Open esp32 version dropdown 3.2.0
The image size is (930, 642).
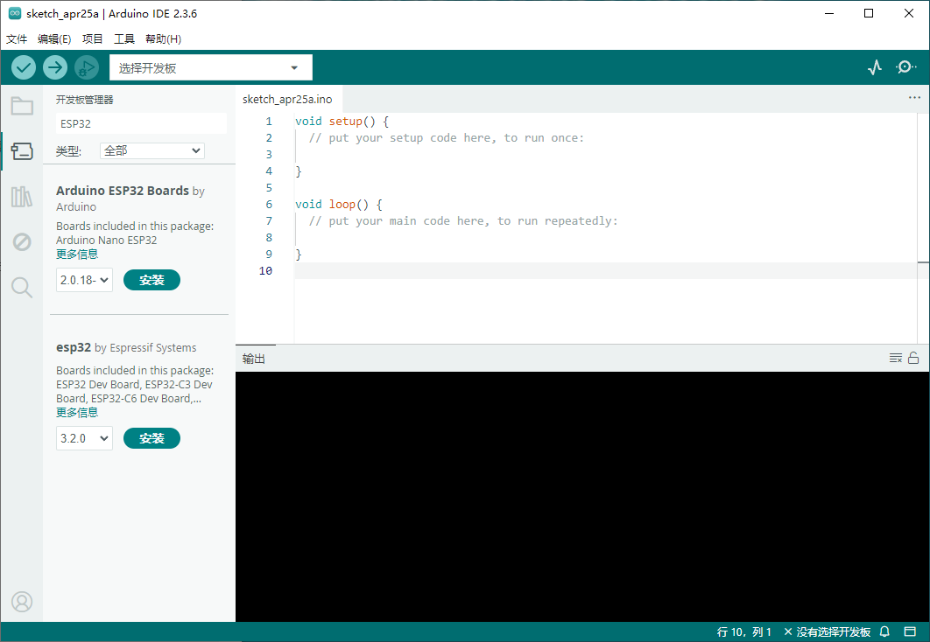(x=84, y=438)
